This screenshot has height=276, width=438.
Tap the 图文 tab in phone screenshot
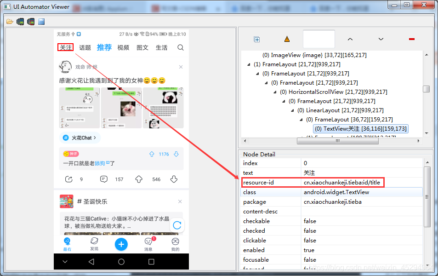(142, 47)
